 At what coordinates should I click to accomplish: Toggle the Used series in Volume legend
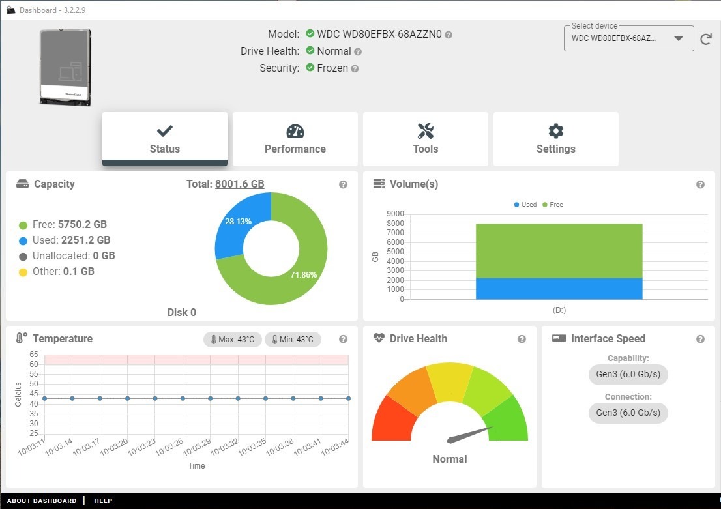click(525, 205)
